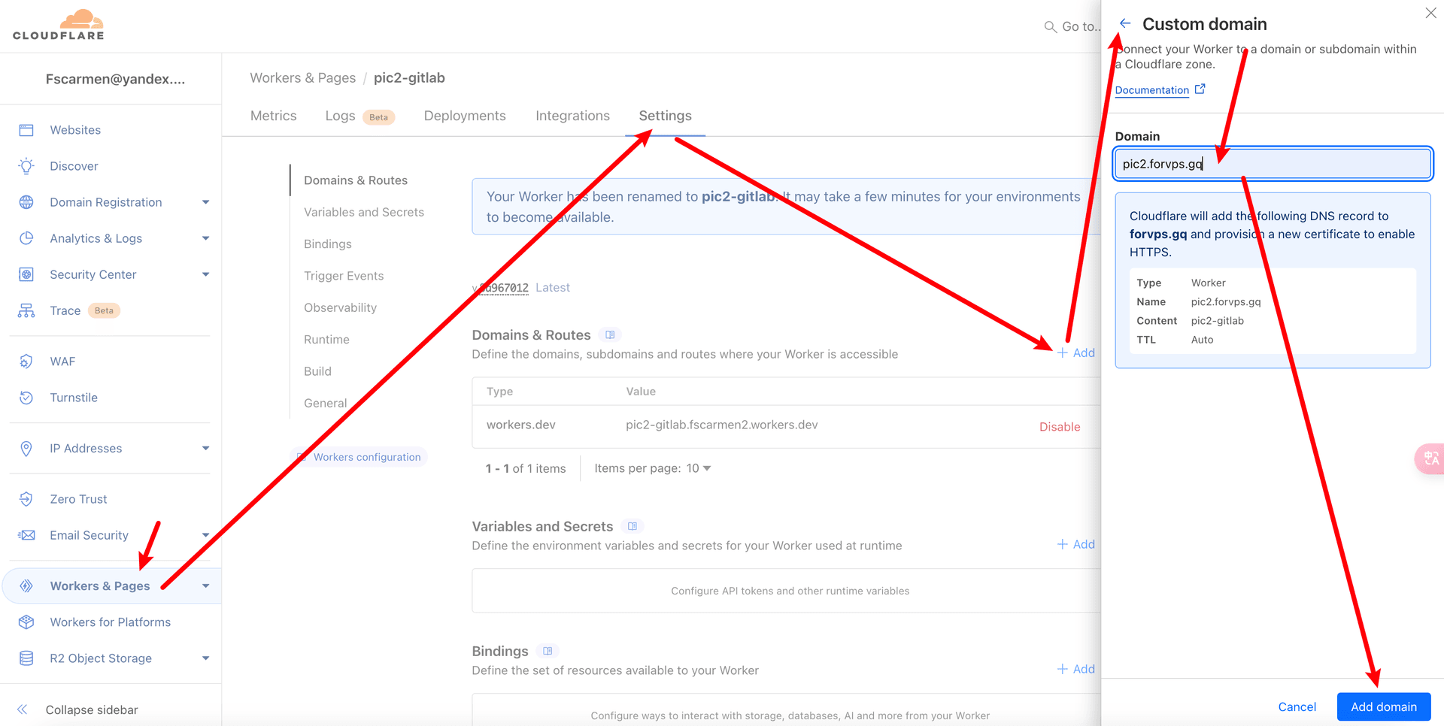Expand Domain Registration submenu arrow
The height and width of the screenshot is (726, 1444).
pos(205,202)
